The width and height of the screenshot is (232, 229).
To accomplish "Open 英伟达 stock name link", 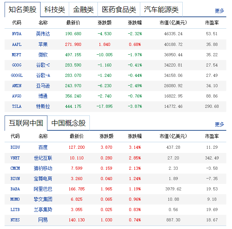I will (x=43, y=34).
